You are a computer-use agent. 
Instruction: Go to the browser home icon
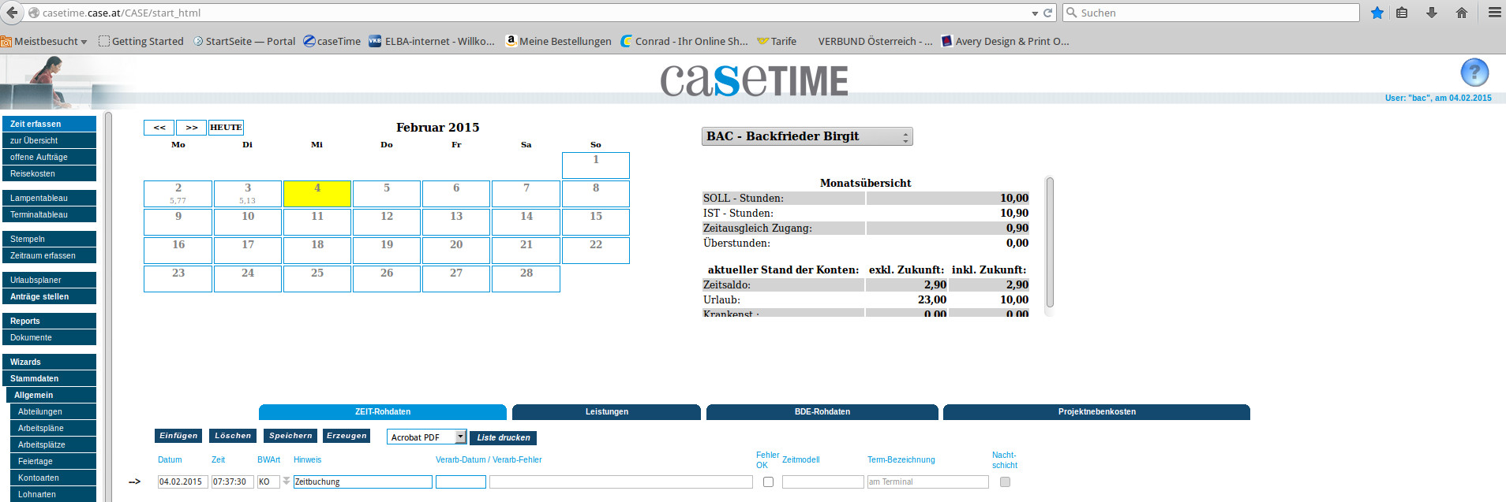click(x=1461, y=13)
